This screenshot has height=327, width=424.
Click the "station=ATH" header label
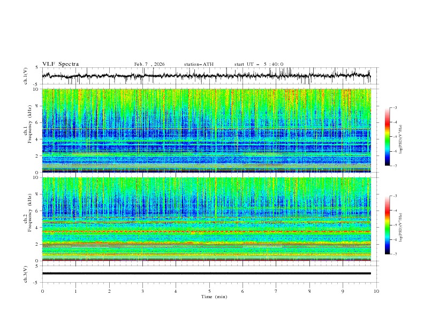pos(199,64)
